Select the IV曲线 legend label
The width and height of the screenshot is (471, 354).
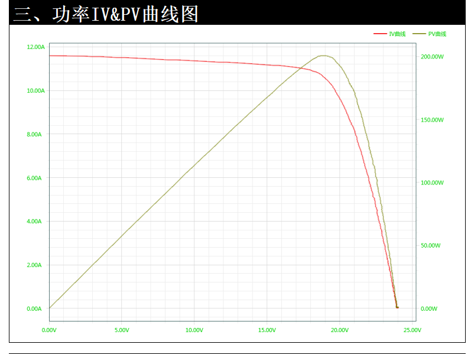click(x=397, y=34)
